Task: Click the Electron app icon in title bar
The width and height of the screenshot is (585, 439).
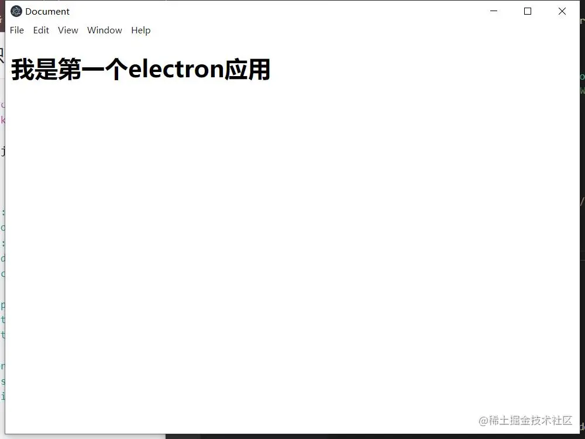Action: (16, 12)
